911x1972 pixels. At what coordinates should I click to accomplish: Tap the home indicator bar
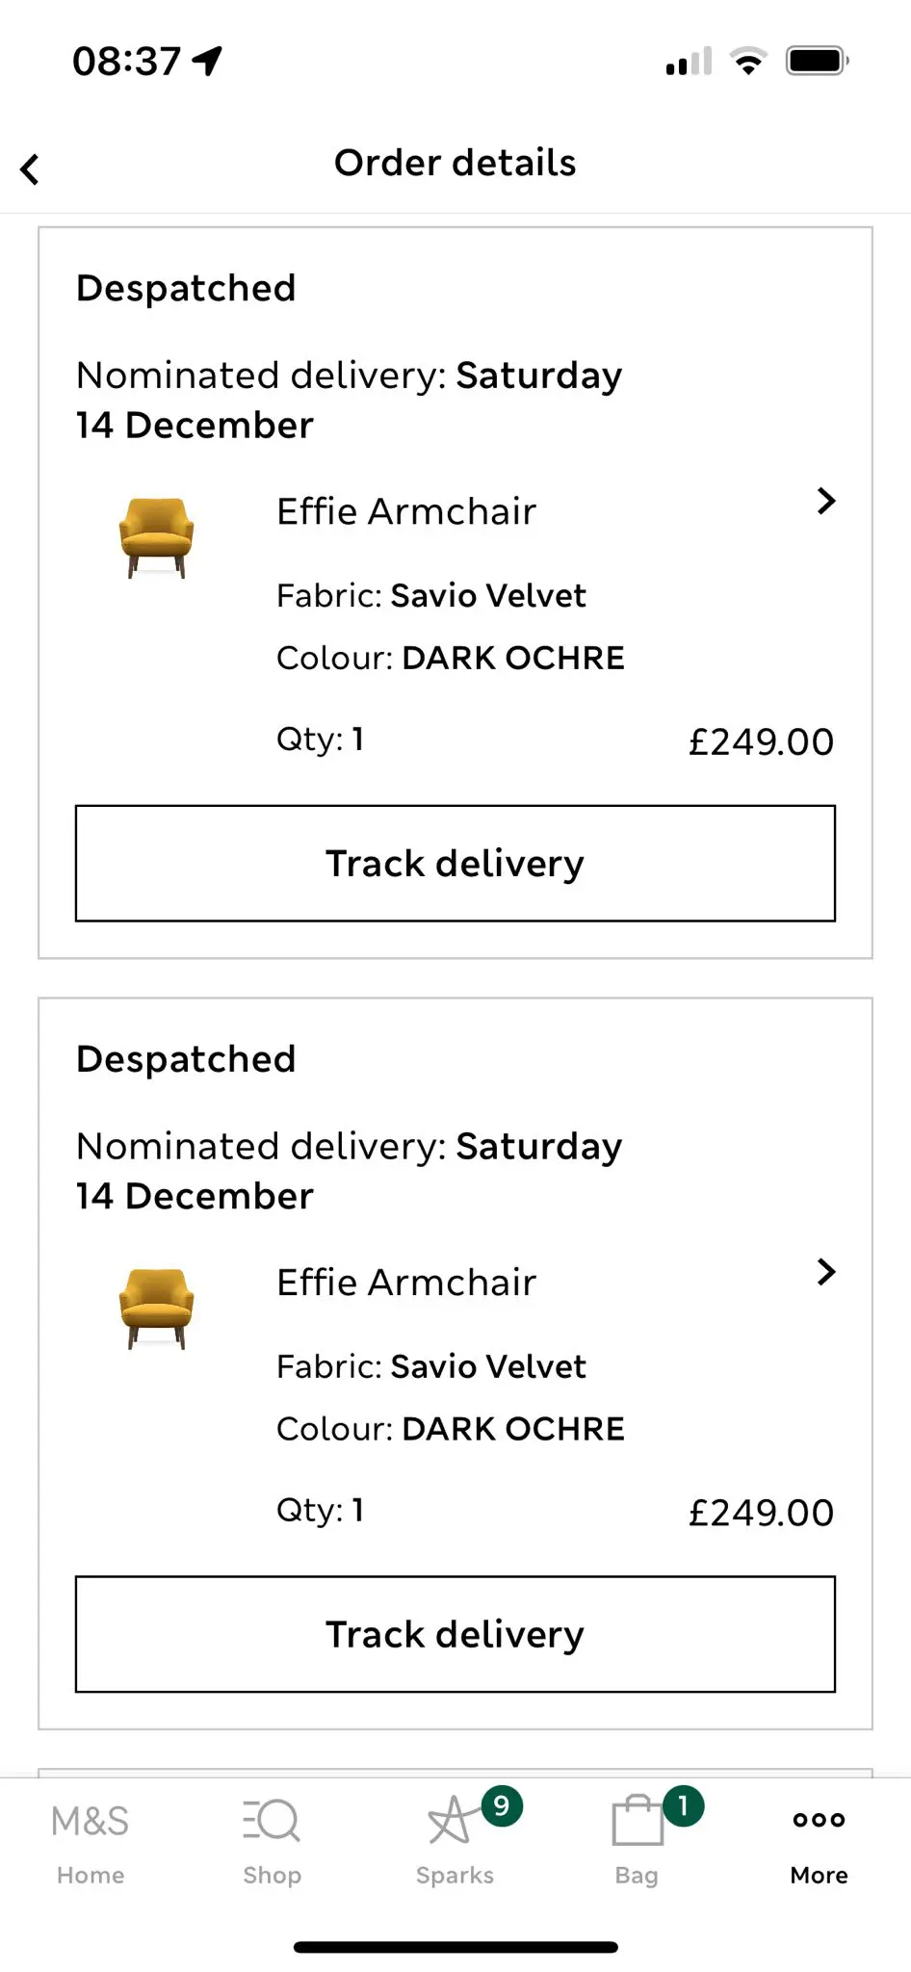tap(455, 1947)
